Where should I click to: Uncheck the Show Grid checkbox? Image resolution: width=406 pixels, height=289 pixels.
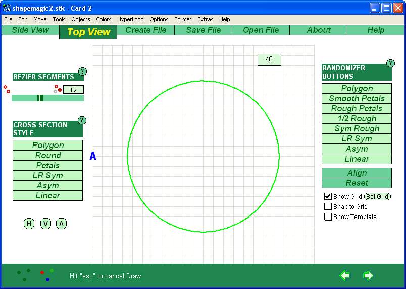pyautogui.click(x=328, y=197)
